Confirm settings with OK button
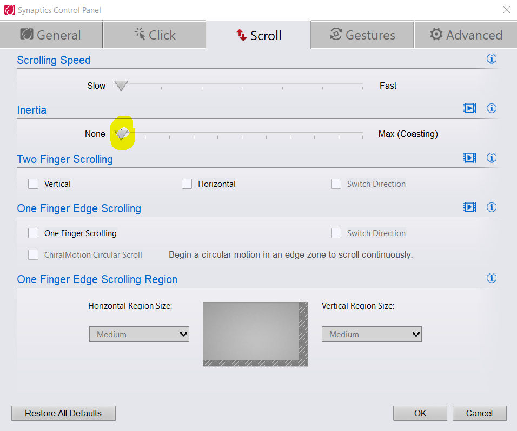The image size is (517, 431). pyautogui.click(x=420, y=413)
